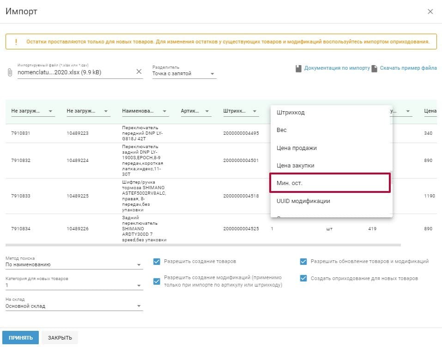
Task: Open the Наименова... column dropdown
Action: tap(145, 111)
